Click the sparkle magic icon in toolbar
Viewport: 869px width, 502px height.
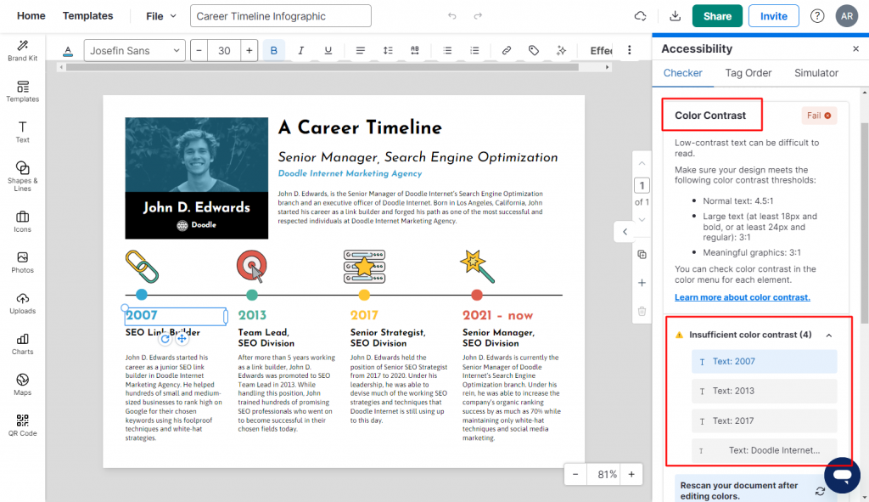point(562,50)
